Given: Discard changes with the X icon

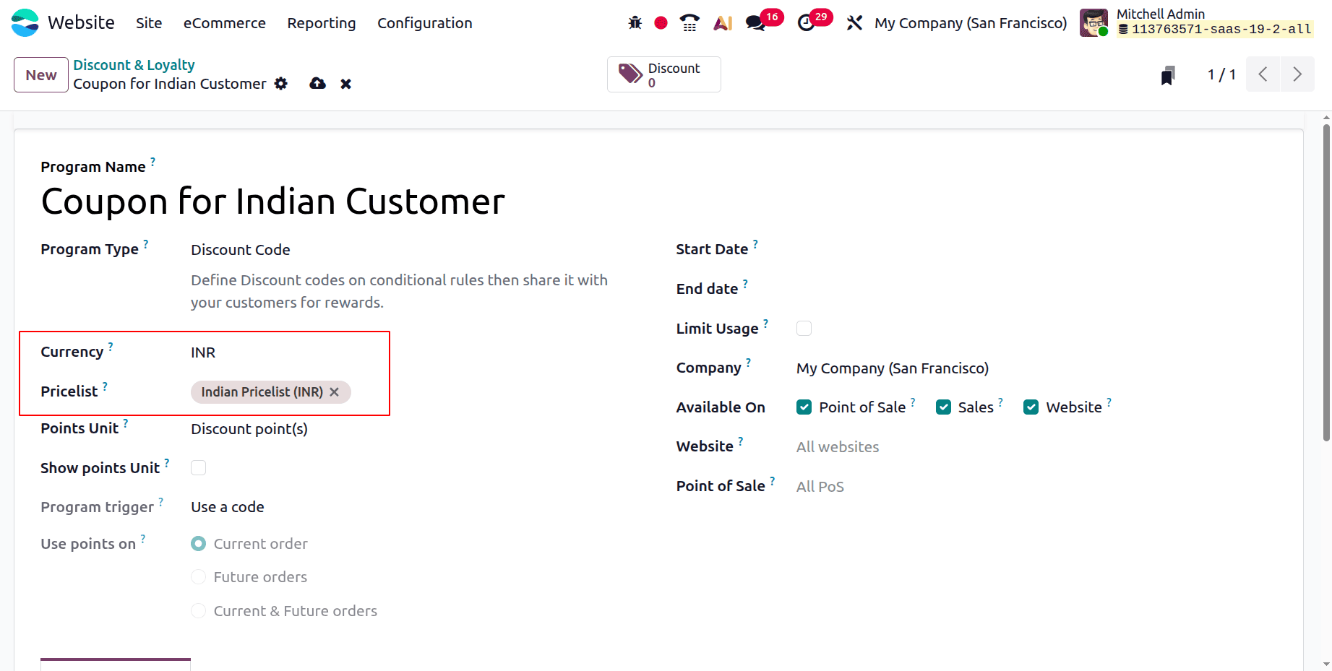Looking at the screenshot, I should coord(346,84).
